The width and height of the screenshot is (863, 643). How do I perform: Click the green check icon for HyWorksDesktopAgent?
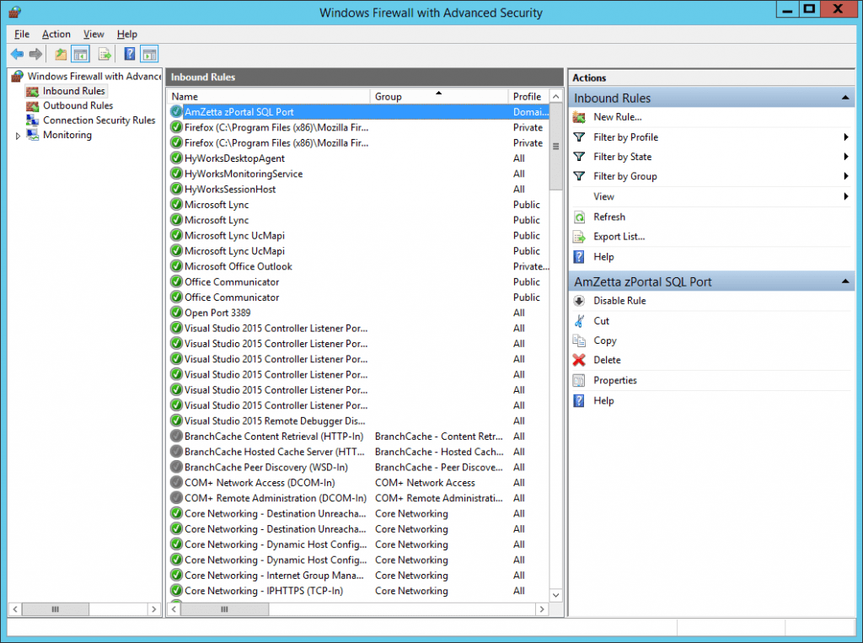(x=176, y=158)
